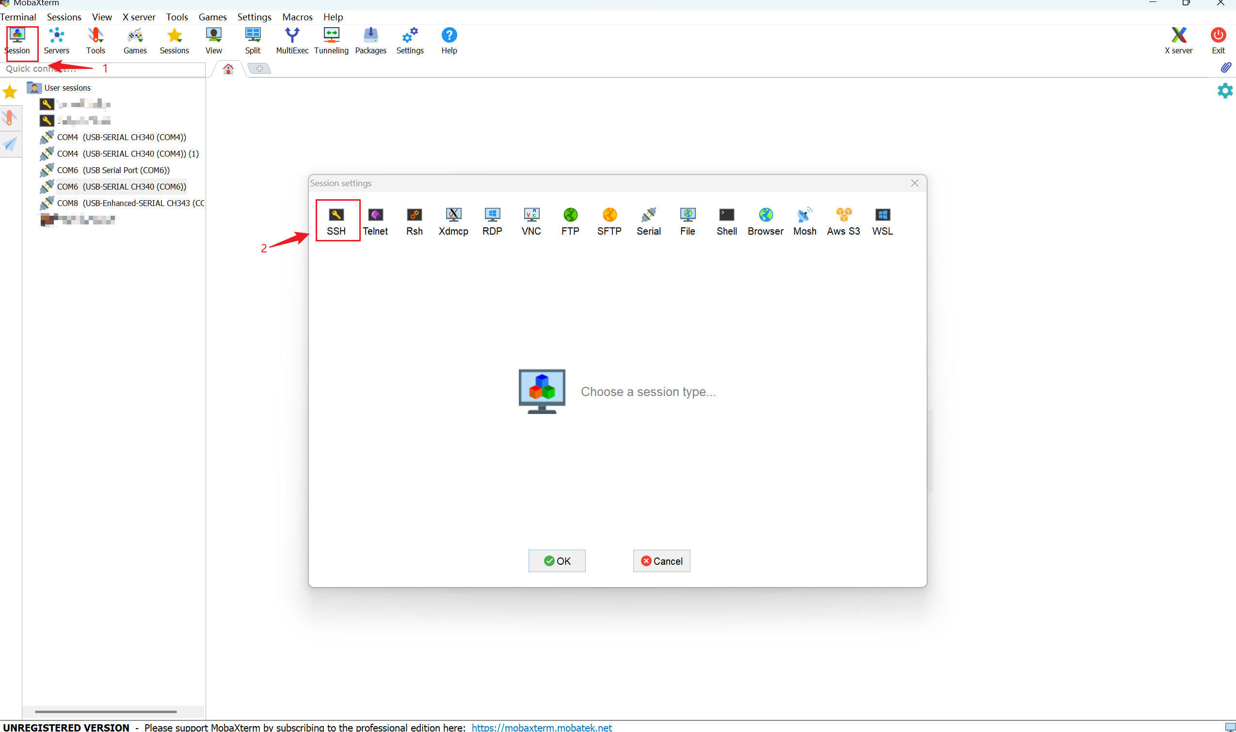The image size is (1236, 732).
Task: Open the X server menu
Action: 139,17
